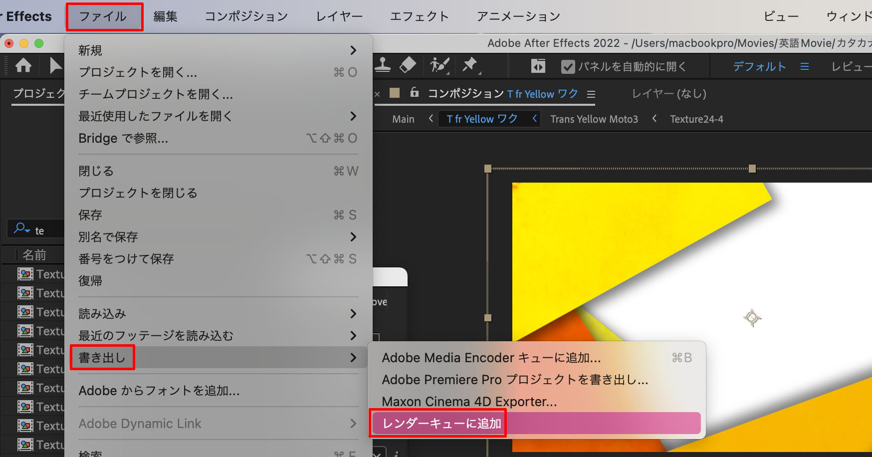Viewport: 872px width, 457px height.
Task: Select the Clone Stamp tool
Action: [383, 65]
